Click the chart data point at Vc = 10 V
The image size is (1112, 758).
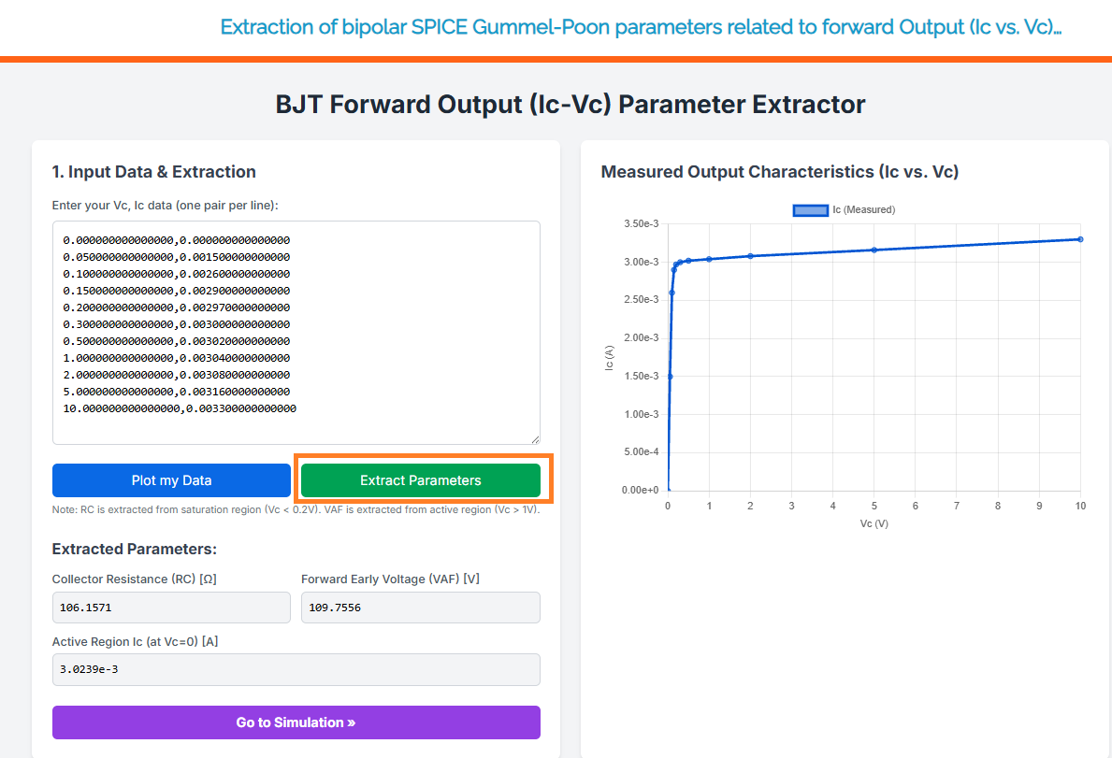[x=1080, y=239]
